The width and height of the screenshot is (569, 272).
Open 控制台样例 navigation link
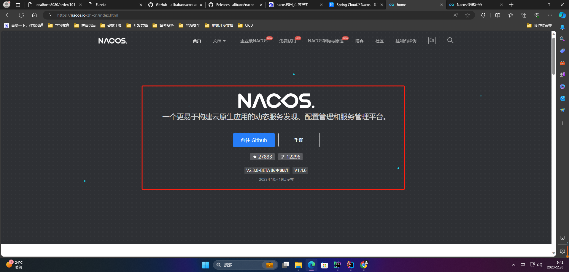(x=406, y=41)
